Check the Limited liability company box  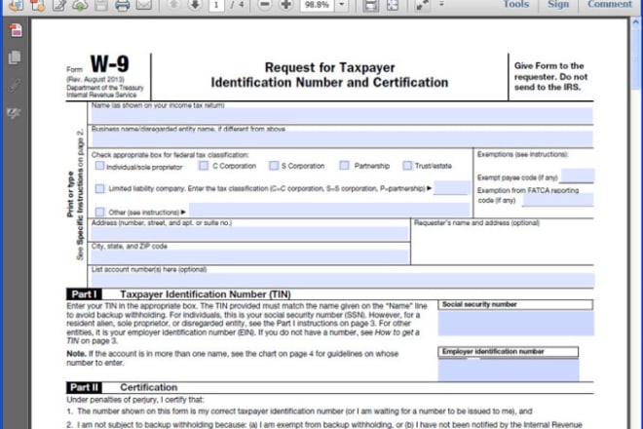click(99, 188)
